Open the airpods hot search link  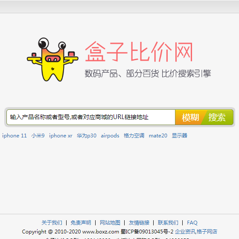(110, 136)
